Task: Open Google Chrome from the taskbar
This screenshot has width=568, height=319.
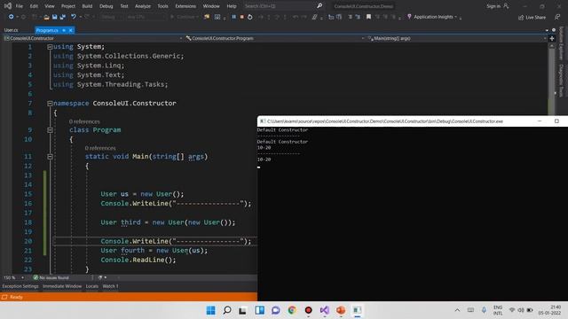Action: (x=292, y=310)
